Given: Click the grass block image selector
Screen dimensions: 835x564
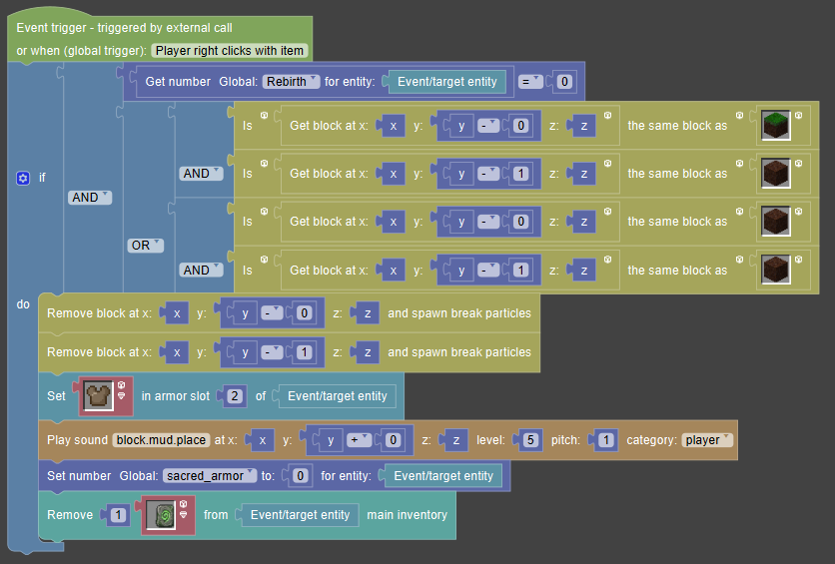Looking at the screenshot, I should tap(775, 125).
